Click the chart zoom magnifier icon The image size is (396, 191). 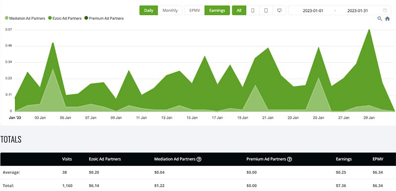coord(380,18)
